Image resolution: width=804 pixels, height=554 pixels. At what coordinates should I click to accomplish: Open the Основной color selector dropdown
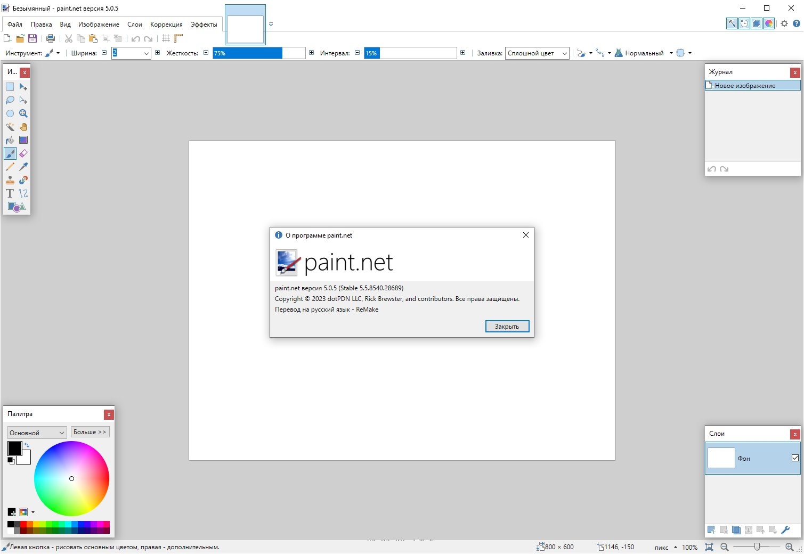pos(37,433)
